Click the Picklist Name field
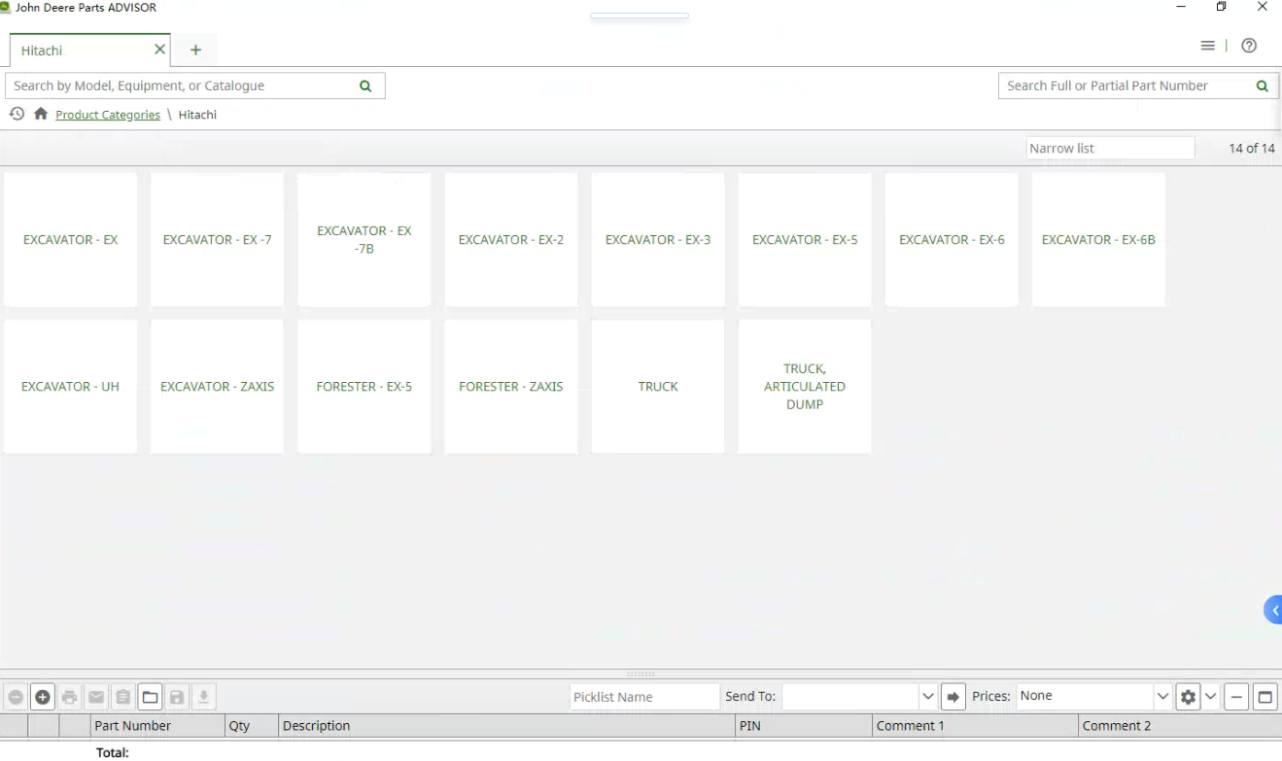The width and height of the screenshot is (1282, 761). tap(644, 697)
